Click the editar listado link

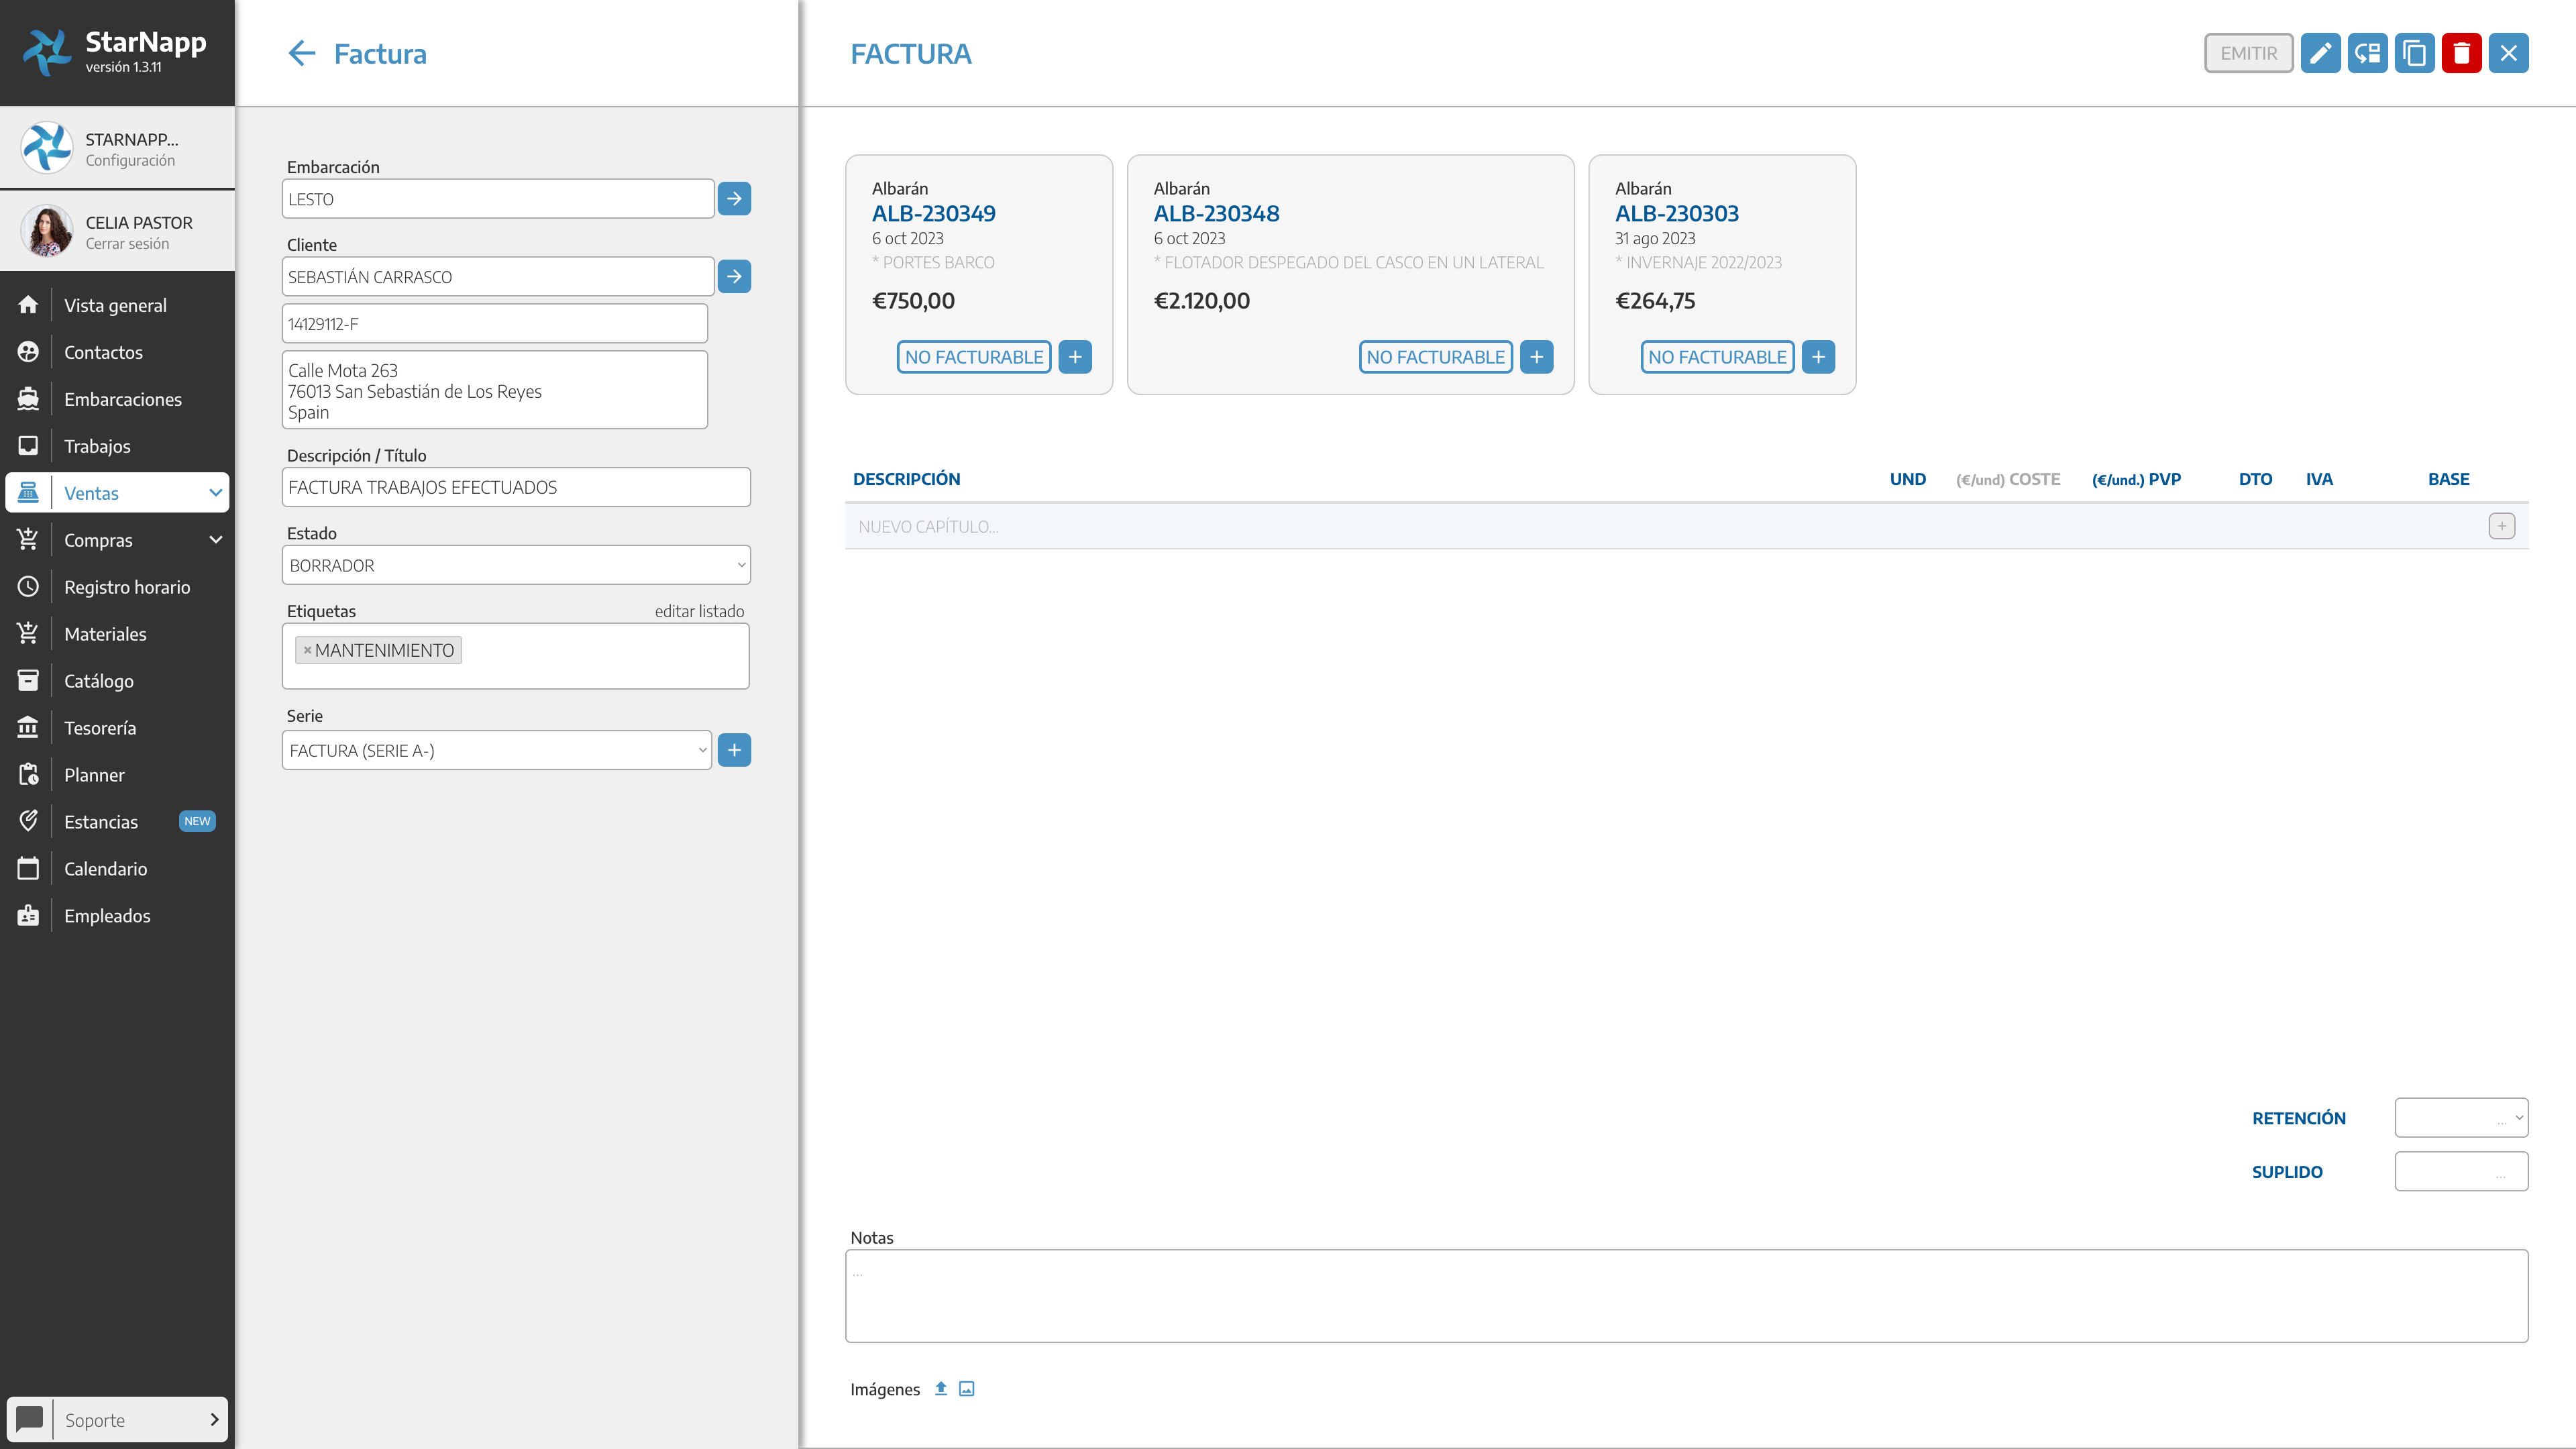pyautogui.click(x=699, y=611)
